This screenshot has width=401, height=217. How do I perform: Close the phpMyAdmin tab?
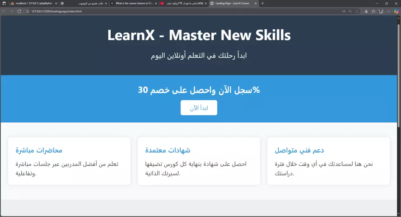[x=56, y=4]
